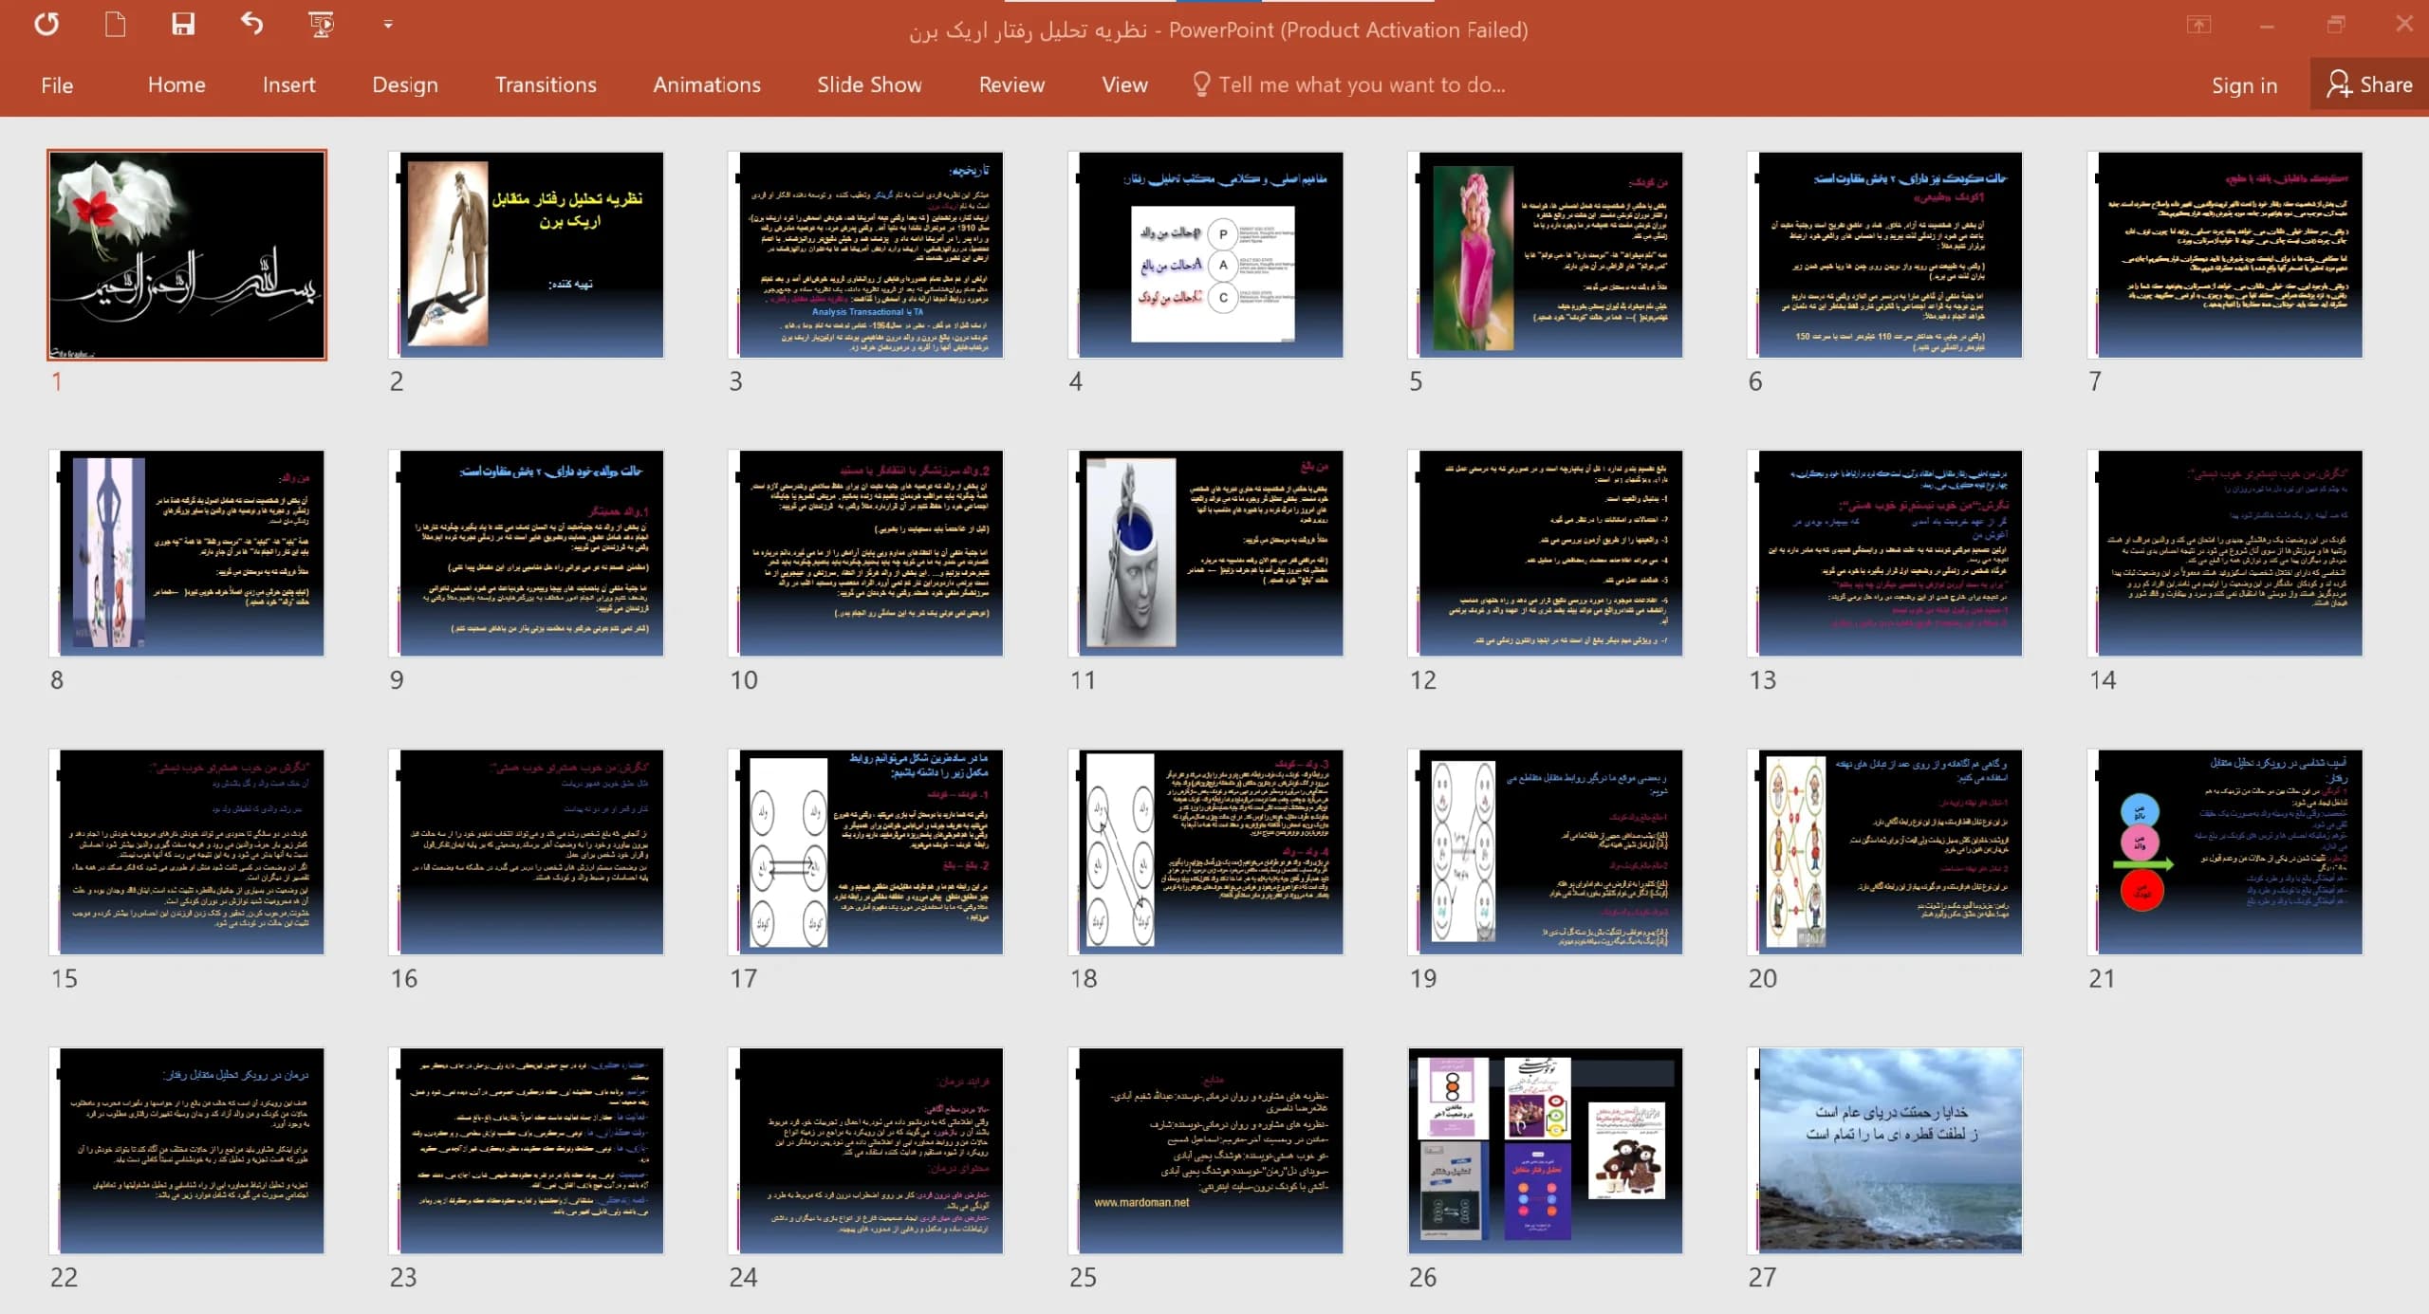Select slide 19 with smiley faces diagram

point(1545,852)
